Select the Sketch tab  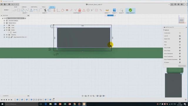[x=52, y=7]
